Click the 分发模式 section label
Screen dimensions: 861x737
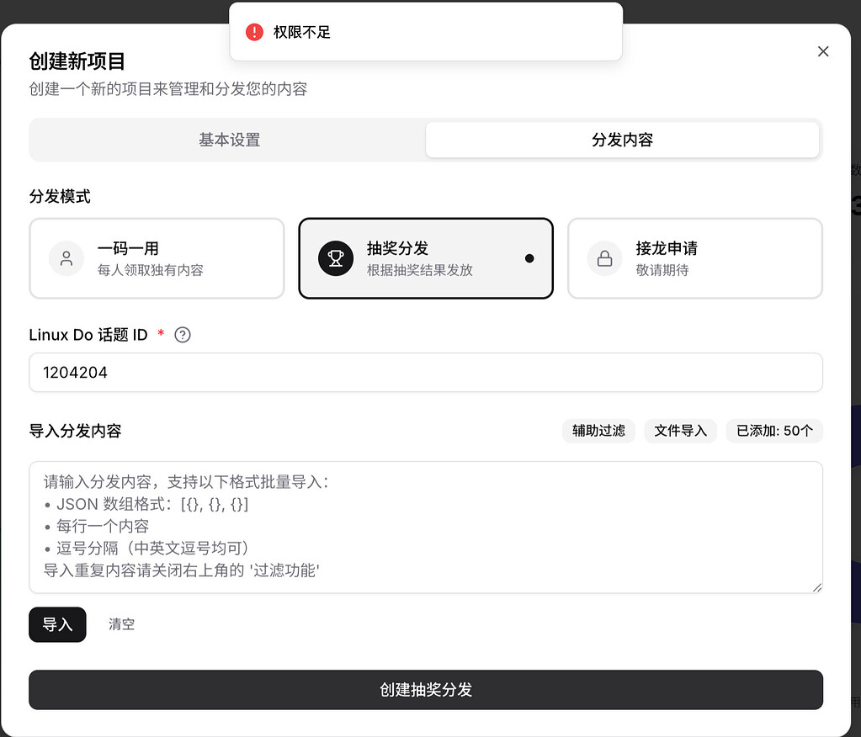point(60,197)
